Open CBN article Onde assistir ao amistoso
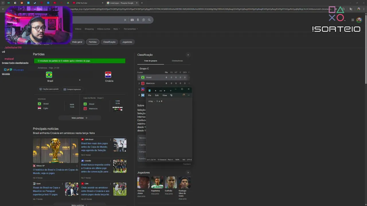Screen dimensions: 367x206 95,191
